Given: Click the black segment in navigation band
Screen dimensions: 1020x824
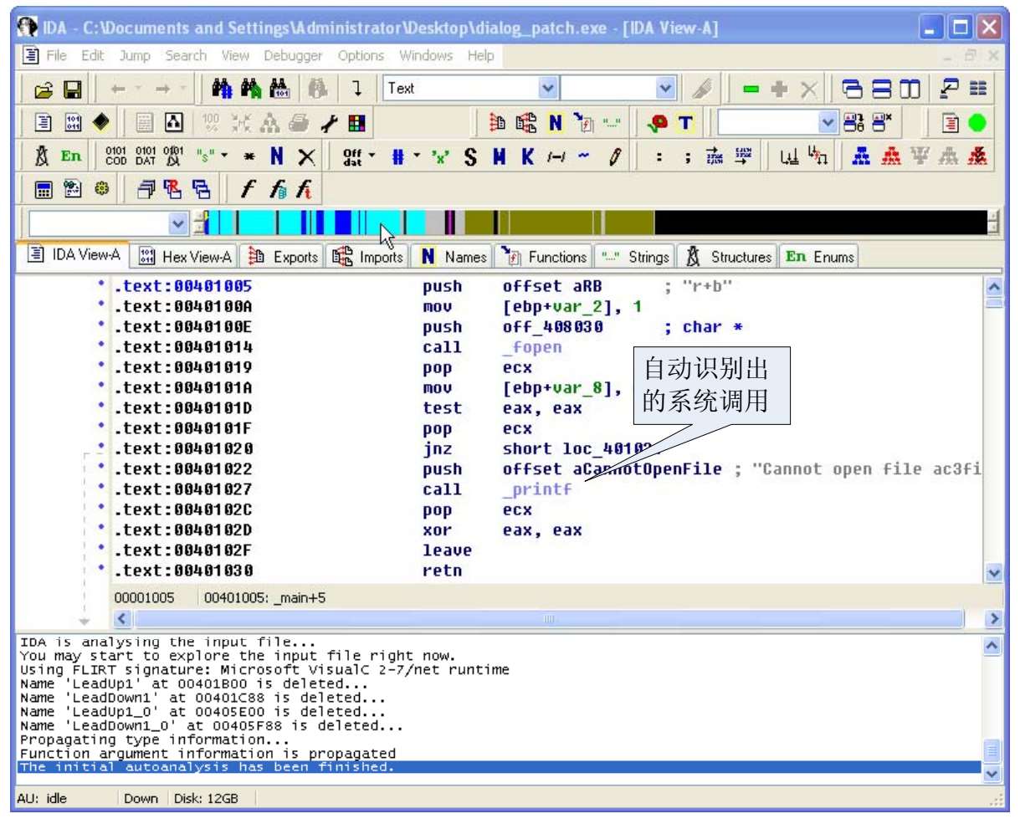Looking at the screenshot, I should [x=820, y=223].
